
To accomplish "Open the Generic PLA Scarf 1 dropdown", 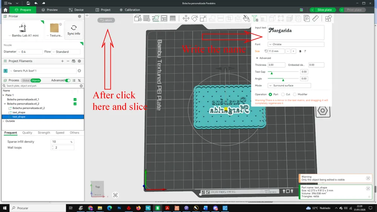I will point(43,71).
